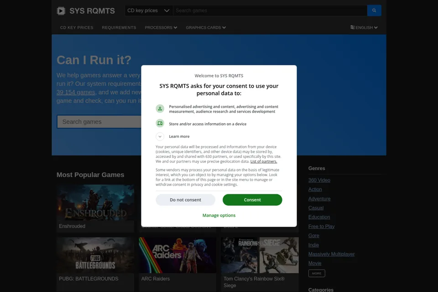Open the CD key prices dropdown

149,10
